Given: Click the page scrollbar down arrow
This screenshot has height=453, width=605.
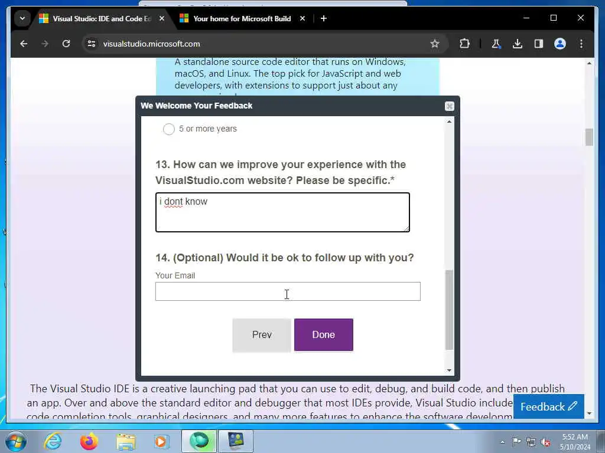Looking at the screenshot, I should click(589, 413).
